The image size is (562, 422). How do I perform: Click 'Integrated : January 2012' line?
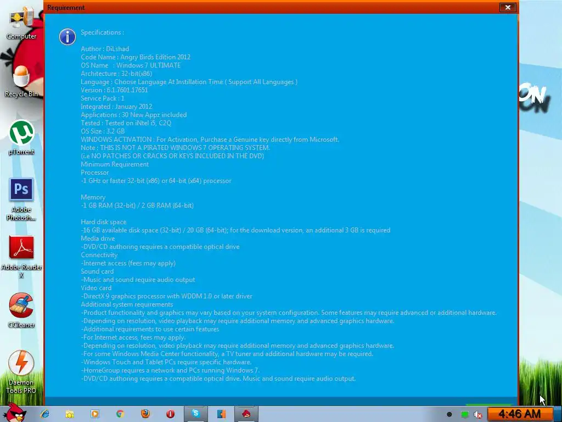coord(116,107)
